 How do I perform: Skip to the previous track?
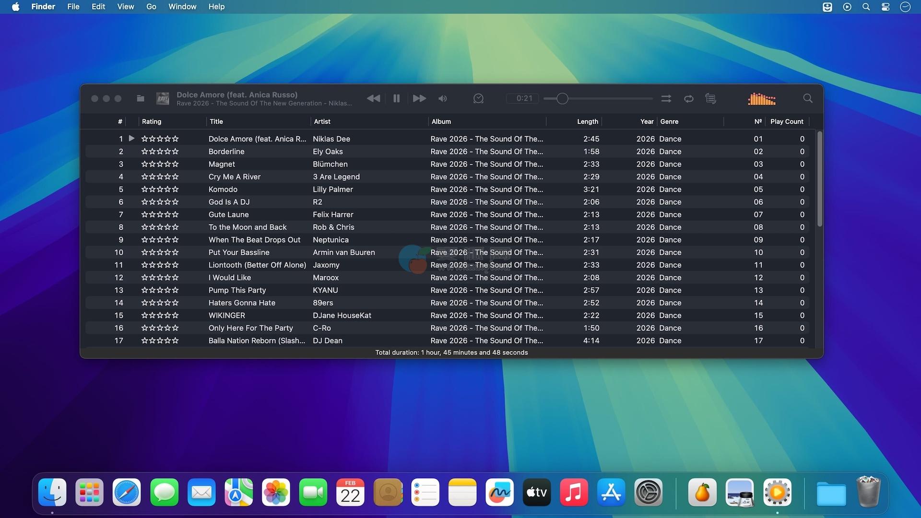[373, 98]
